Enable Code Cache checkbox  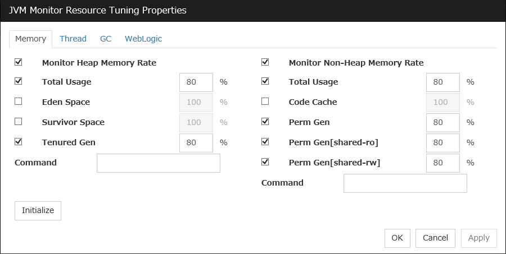coord(265,101)
